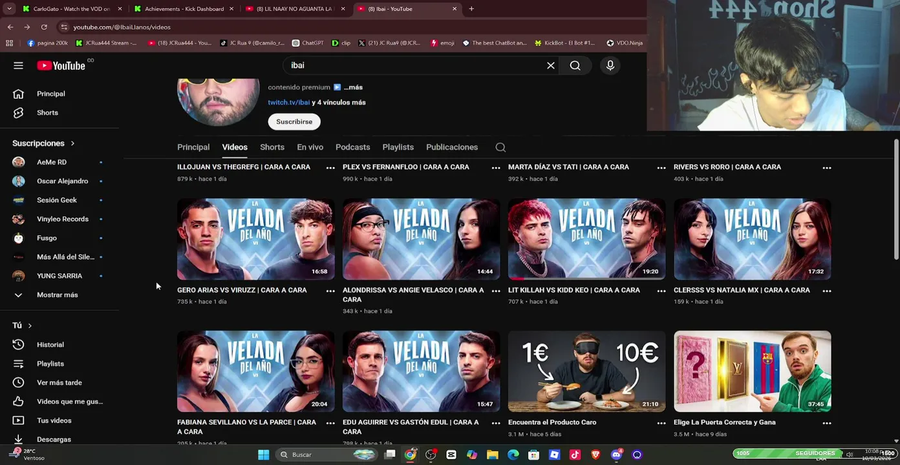The height and width of the screenshot is (465, 900).
Task: Reload the page in browser toolbar
Action: coord(44,27)
